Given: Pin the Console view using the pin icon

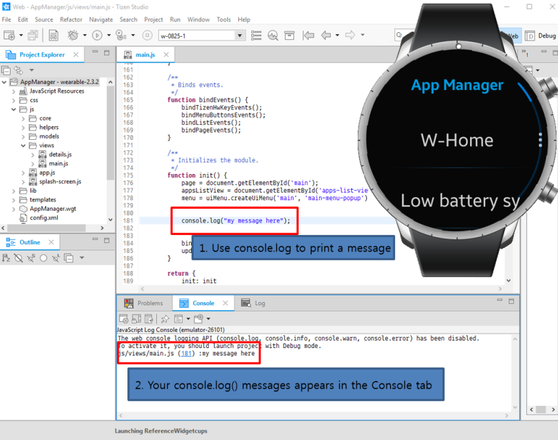Looking at the screenshot, I should click(x=165, y=319).
